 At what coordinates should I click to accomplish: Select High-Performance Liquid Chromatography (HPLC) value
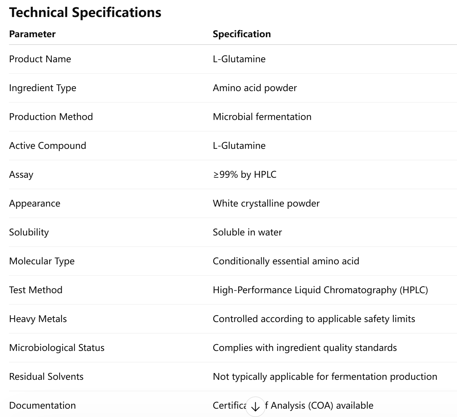(x=320, y=290)
